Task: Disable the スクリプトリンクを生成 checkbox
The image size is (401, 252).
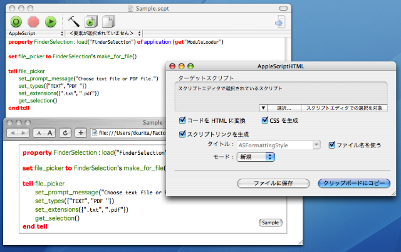Action: point(182,134)
